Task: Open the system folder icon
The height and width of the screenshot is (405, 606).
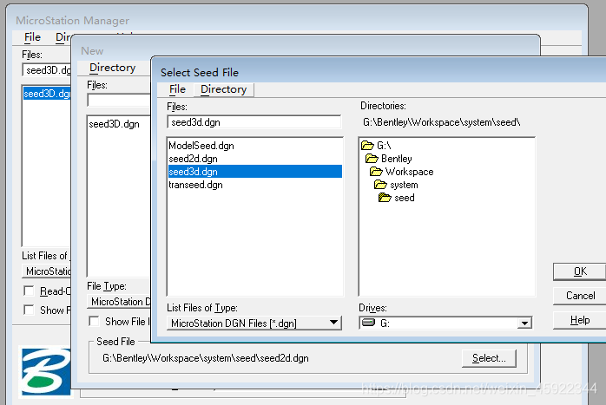Action: click(380, 185)
